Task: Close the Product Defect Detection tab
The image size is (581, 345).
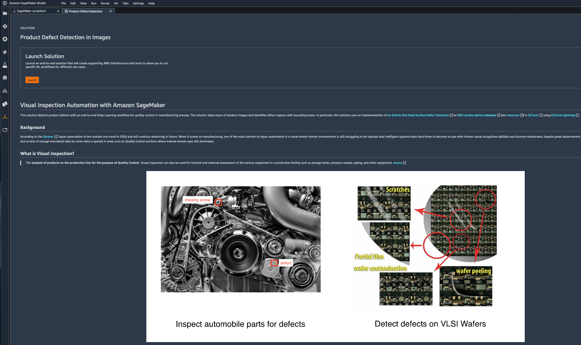Action: 110,11
